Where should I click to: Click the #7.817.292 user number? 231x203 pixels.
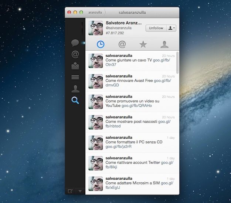coord(115,33)
